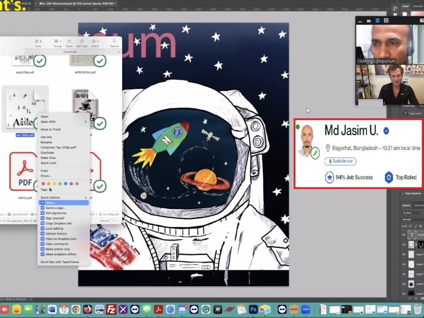
Task: Open Messages app from the dock
Action: (147, 310)
